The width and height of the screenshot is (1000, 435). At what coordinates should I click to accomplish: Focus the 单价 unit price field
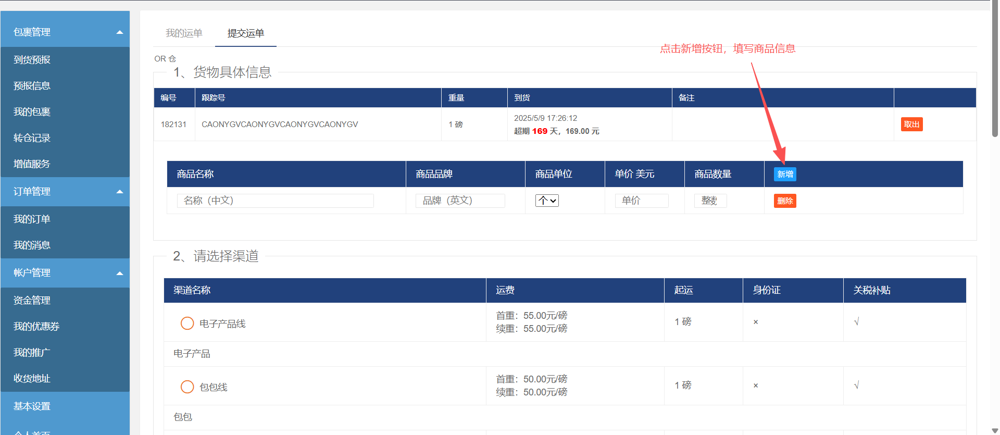(642, 201)
